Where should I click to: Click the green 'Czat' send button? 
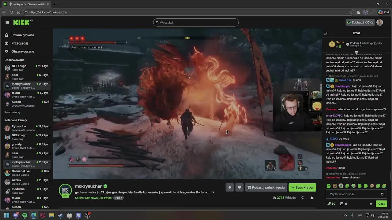pyautogui.click(x=381, y=204)
